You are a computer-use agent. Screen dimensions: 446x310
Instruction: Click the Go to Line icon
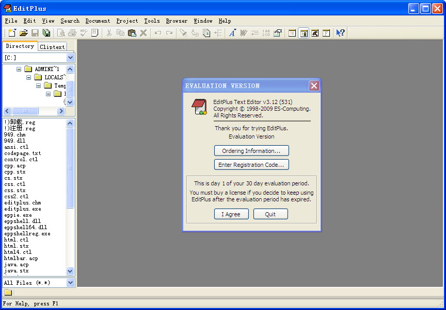[x=218, y=33]
